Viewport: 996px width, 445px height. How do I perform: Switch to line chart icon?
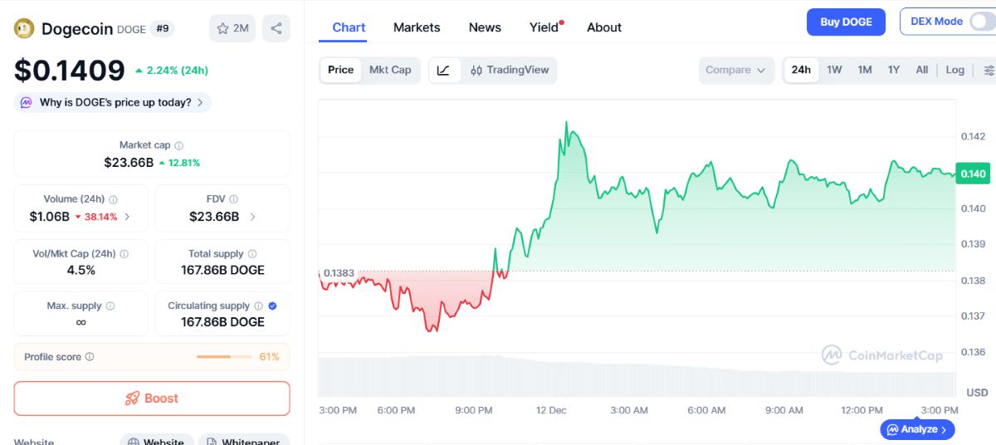coord(443,71)
